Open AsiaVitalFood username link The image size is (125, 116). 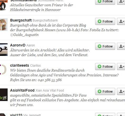[22, 91]
